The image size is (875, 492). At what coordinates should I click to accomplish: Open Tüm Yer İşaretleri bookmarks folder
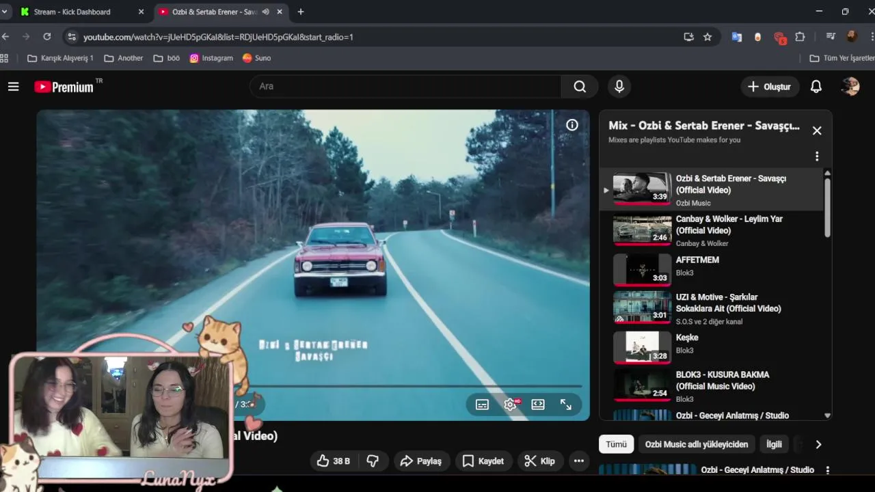[842, 58]
